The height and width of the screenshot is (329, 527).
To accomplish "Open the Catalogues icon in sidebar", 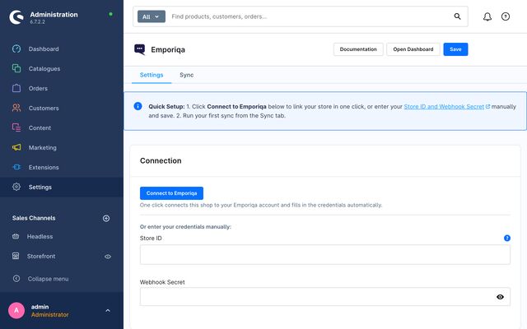I will (16, 68).
